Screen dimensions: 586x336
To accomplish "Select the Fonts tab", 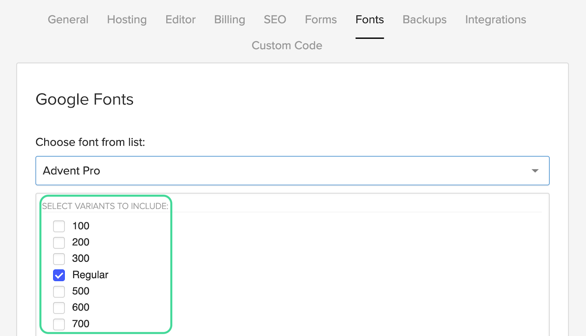I will [x=369, y=20].
